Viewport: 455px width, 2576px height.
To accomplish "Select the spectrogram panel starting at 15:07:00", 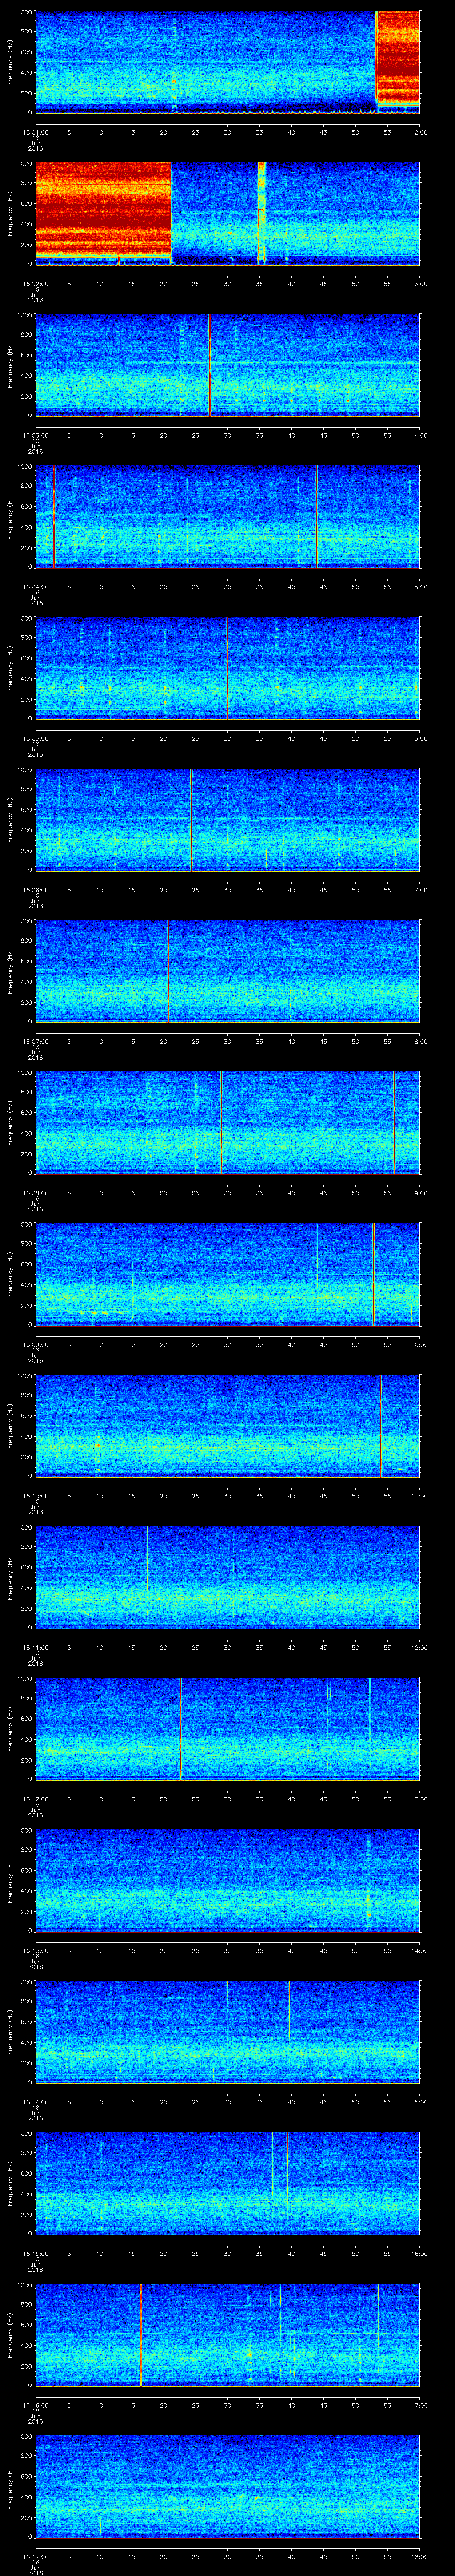I will [227, 971].
